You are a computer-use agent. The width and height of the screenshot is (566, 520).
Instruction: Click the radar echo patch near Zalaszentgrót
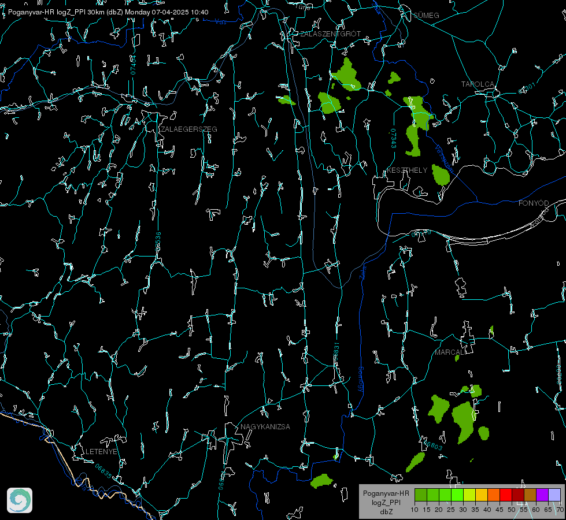(x=346, y=76)
